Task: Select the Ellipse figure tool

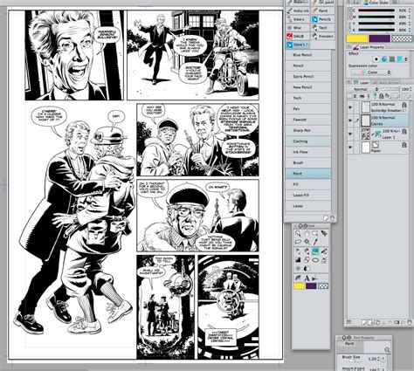Action: point(315,260)
